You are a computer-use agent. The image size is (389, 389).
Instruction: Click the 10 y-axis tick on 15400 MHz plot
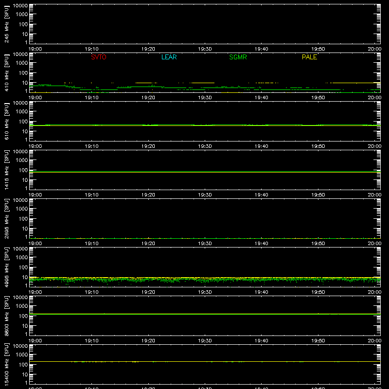25,374
